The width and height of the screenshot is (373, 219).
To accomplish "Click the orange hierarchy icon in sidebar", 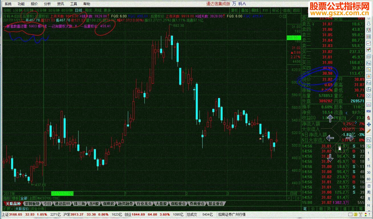I will click(x=369, y=70).
